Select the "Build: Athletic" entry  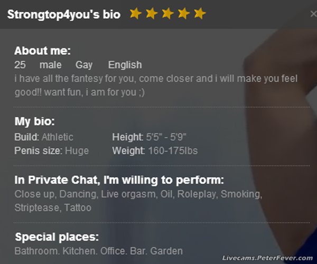(x=44, y=137)
